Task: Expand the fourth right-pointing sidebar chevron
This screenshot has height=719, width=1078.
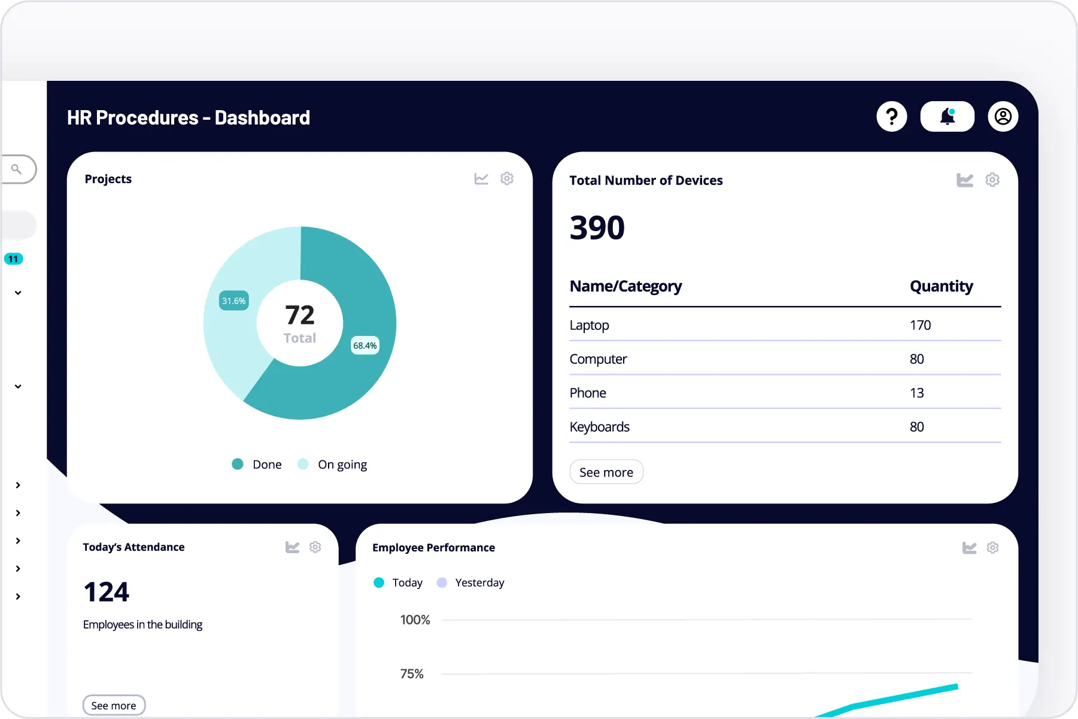Action: coord(18,569)
